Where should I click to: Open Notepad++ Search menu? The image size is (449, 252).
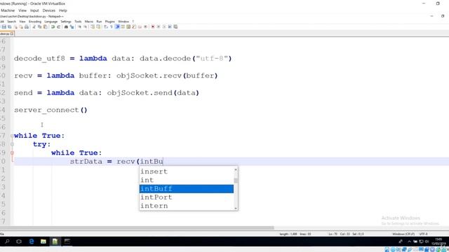pos(11,22)
